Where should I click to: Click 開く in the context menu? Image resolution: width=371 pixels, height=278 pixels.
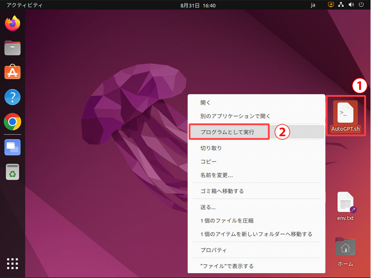click(206, 102)
